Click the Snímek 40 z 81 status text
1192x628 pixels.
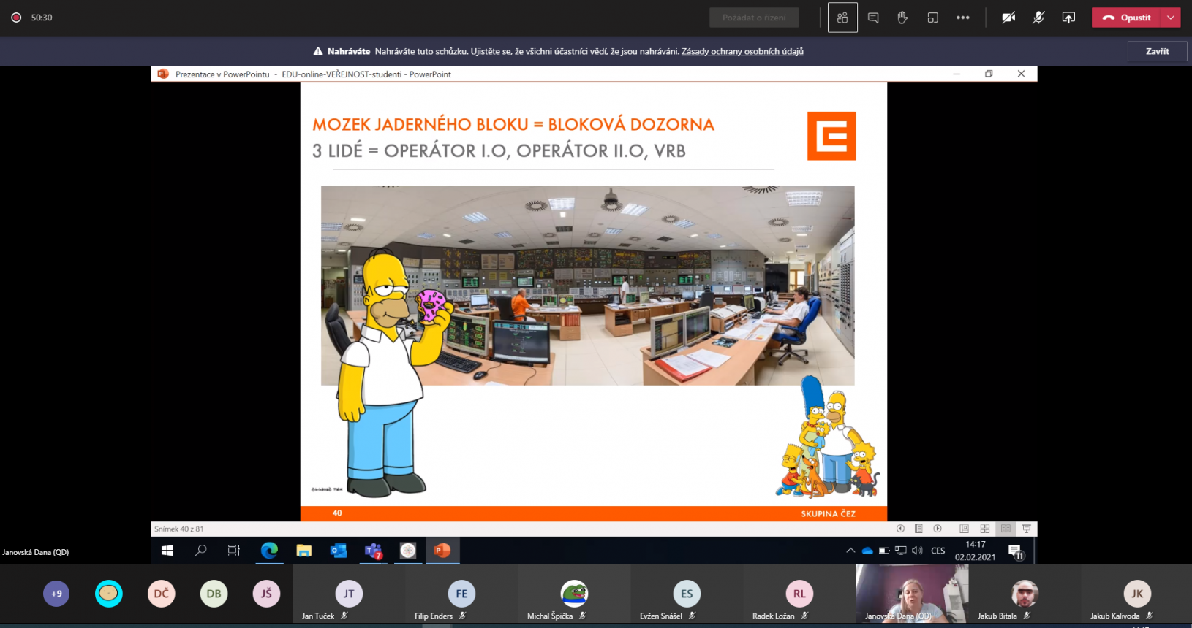[179, 529]
